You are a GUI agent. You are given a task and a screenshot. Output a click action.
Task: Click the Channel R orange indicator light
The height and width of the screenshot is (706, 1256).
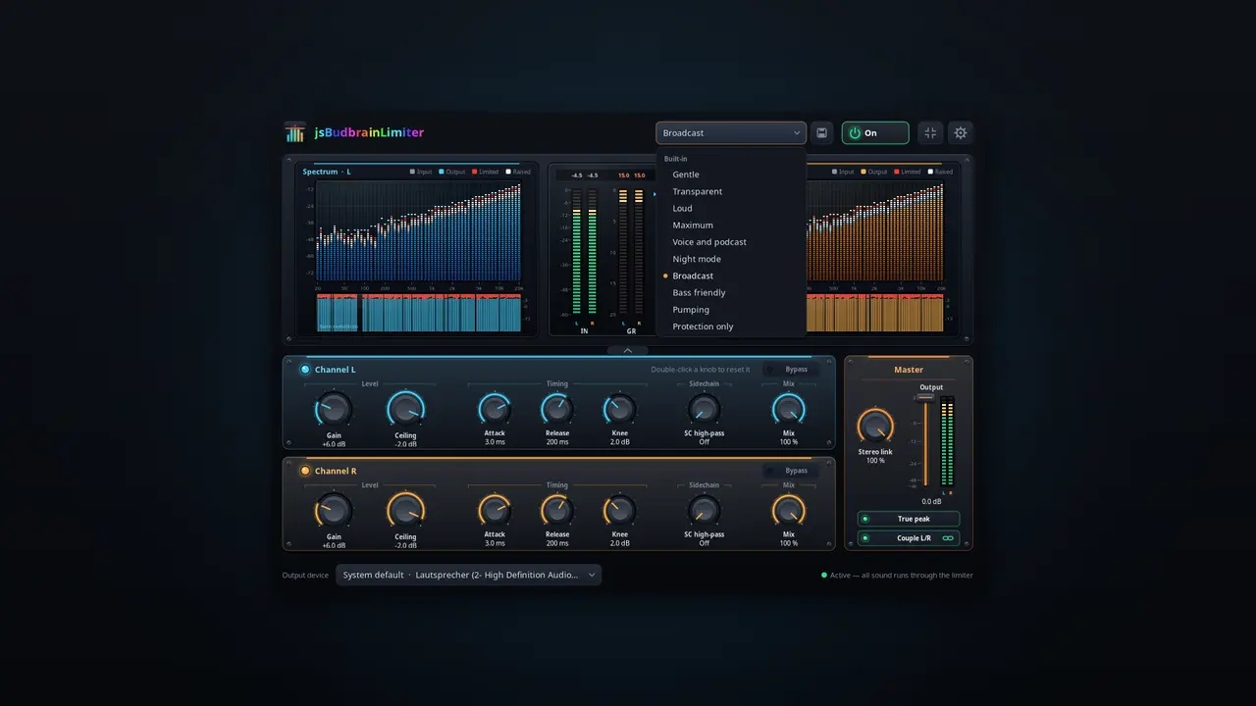(305, 471)
